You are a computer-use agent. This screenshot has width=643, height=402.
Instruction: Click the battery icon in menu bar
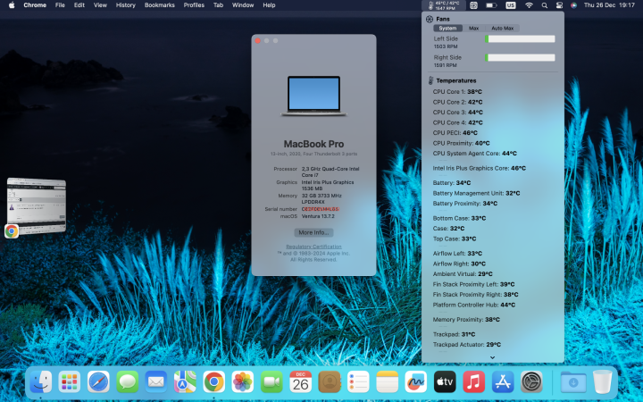click(x=491, y=5)
